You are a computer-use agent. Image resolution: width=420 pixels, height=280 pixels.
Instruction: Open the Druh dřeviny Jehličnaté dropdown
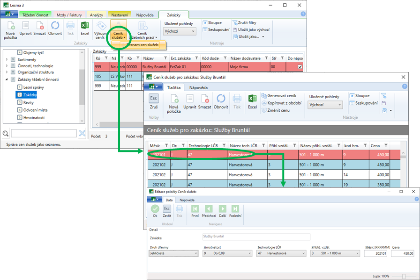pyautogui.click(x=173, y=253)
